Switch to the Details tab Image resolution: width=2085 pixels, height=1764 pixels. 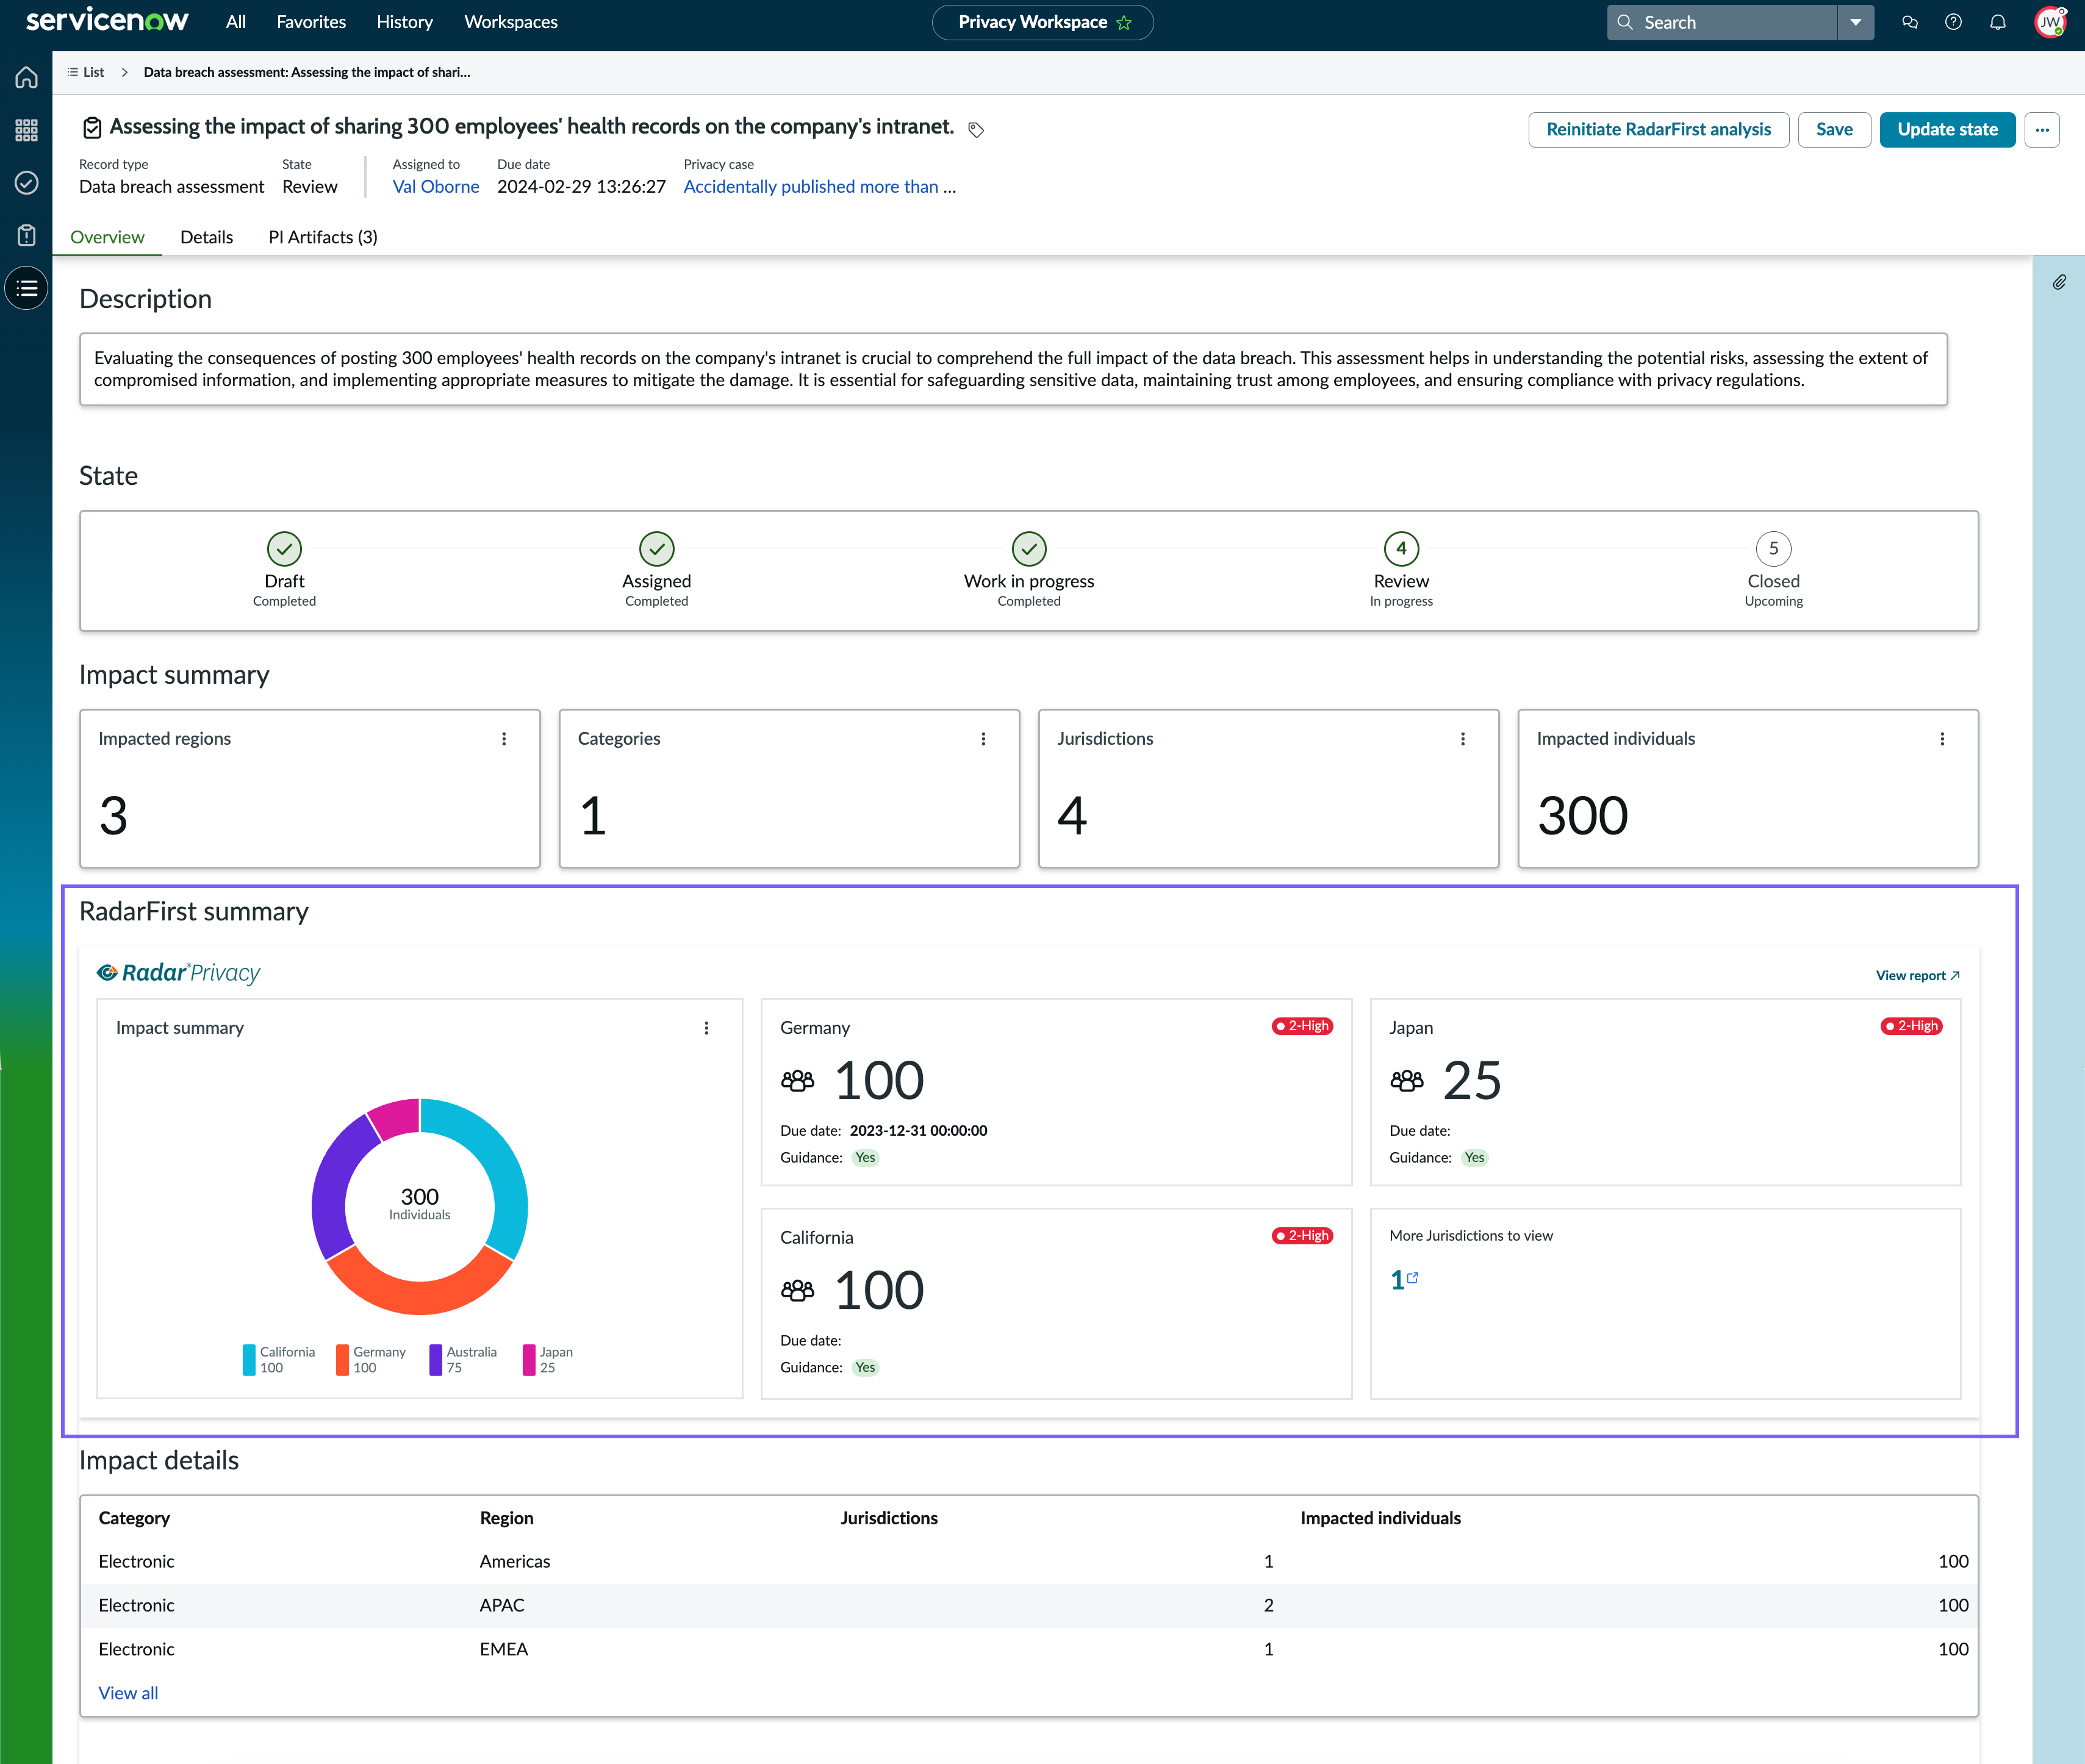(x=207, y=237)
